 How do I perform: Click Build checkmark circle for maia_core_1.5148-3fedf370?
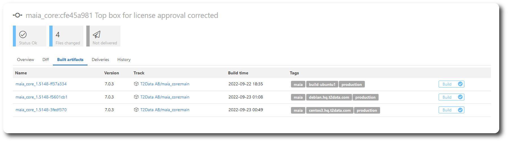click(x=460, y=110)
